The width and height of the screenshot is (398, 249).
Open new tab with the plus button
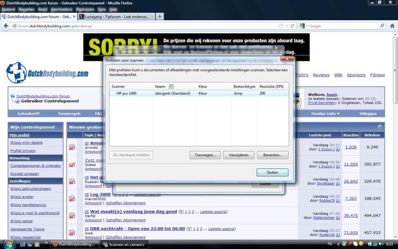pos(160,16)
